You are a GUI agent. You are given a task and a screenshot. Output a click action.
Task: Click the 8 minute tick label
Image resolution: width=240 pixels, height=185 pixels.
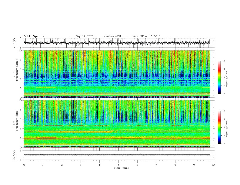click(175, 165)
